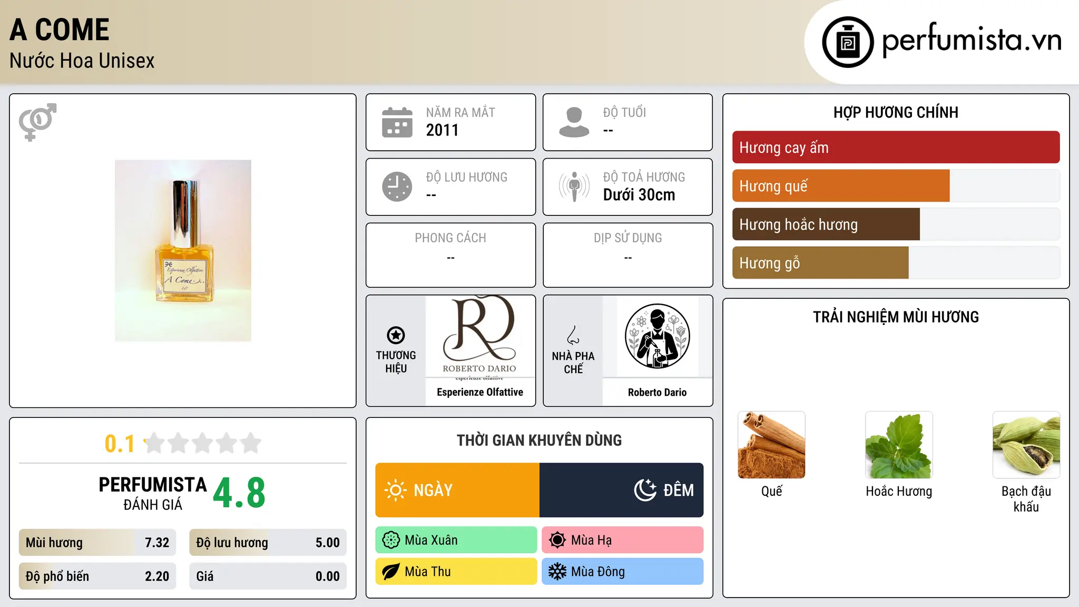The image size is (1079, 607).
Task: Select the Quế cinnamon note image
Action: pos(771,445)
